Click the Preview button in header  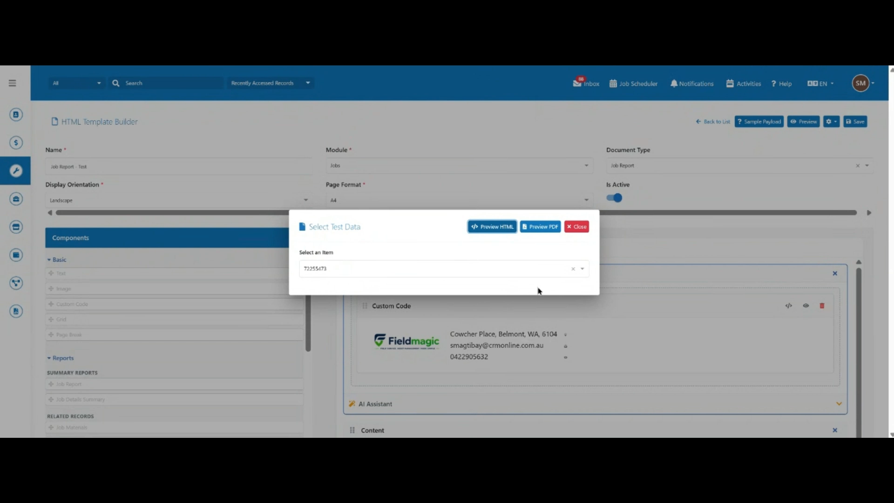point(803,122)
